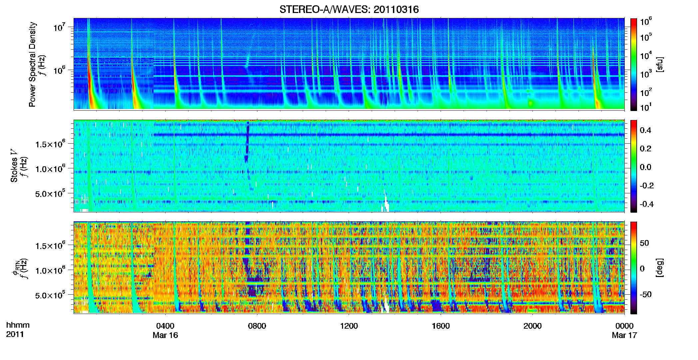Click the plot title 'STEREO-A/WAVES: 20110316'

tap(349, 9)
